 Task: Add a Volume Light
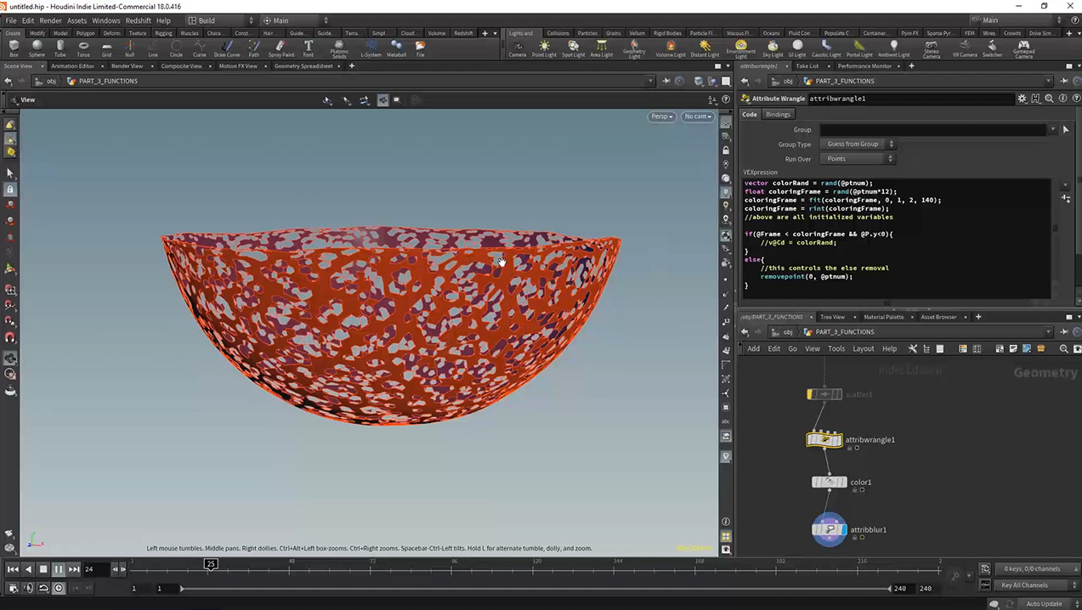[671, 48]
